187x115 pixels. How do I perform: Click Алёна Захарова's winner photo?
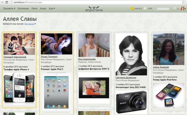pyautogui.click(x=169, y=49)
